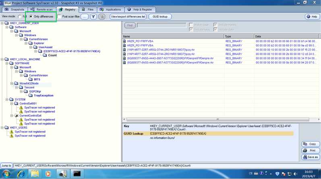Select the Count folder icon
Image resolution: width=321 pixels, height=179 pixels.
(45, 55)
